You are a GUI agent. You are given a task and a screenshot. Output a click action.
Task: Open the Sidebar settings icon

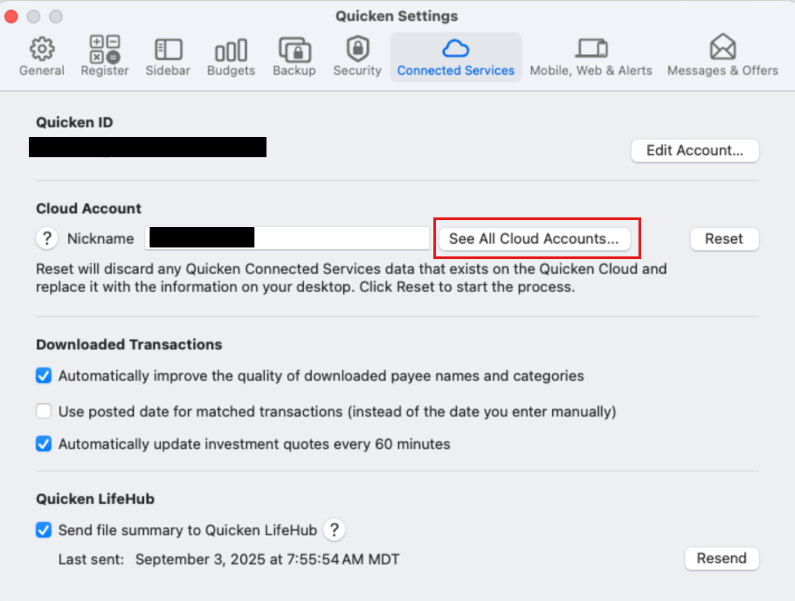(168, 49)
